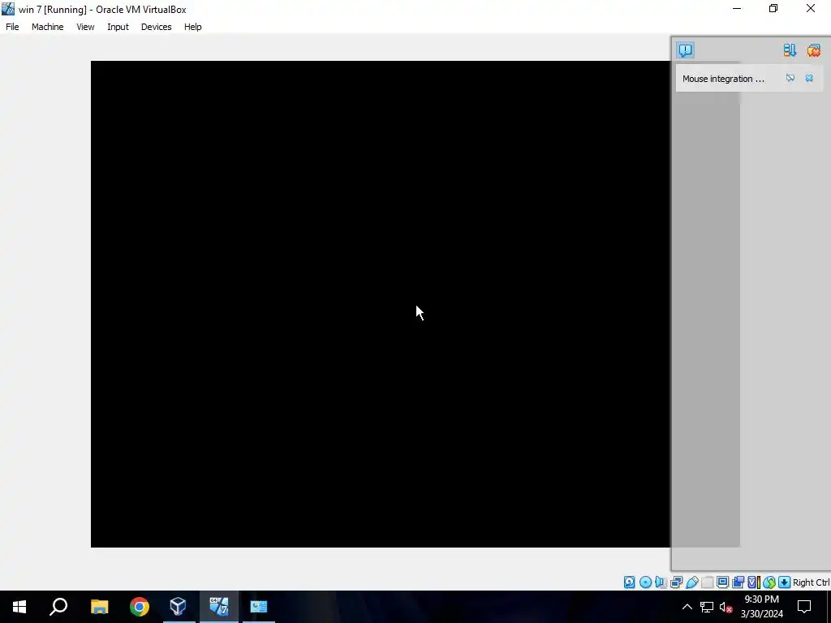Open the Input menu
Screen dimensions: 831x623
tap(118, 27)
